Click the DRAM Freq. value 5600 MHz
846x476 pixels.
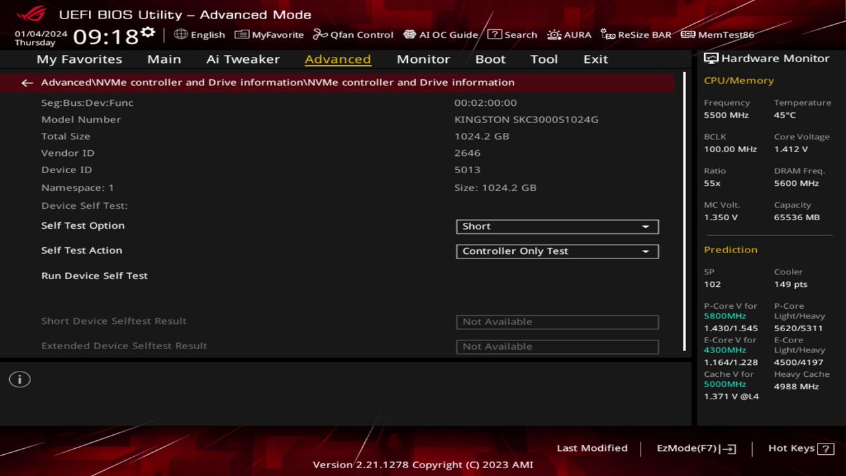coord(796,183)
